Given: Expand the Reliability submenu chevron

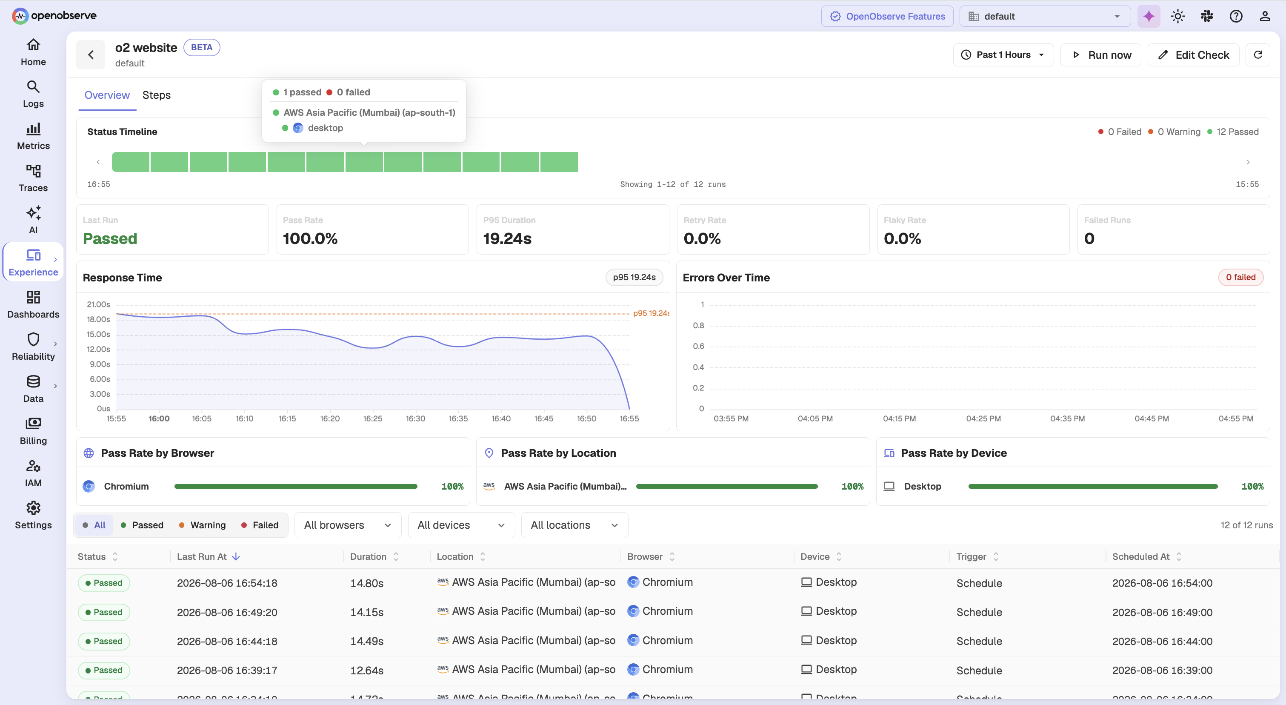Looking at the screenshot, I should tap(55, 344).
